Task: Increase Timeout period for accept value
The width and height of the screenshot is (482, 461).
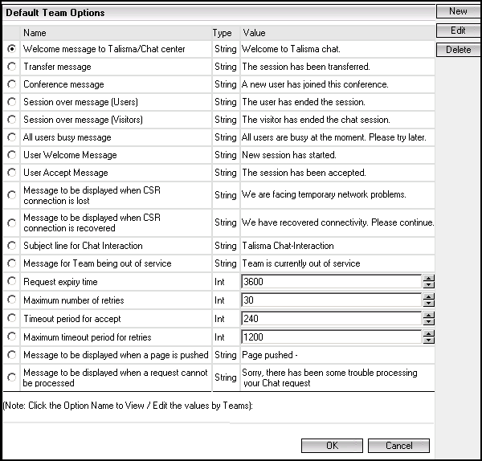Action: coord(428,315)
